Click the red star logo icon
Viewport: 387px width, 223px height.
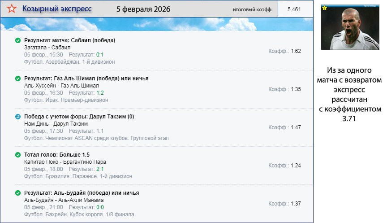pos(13,9)
